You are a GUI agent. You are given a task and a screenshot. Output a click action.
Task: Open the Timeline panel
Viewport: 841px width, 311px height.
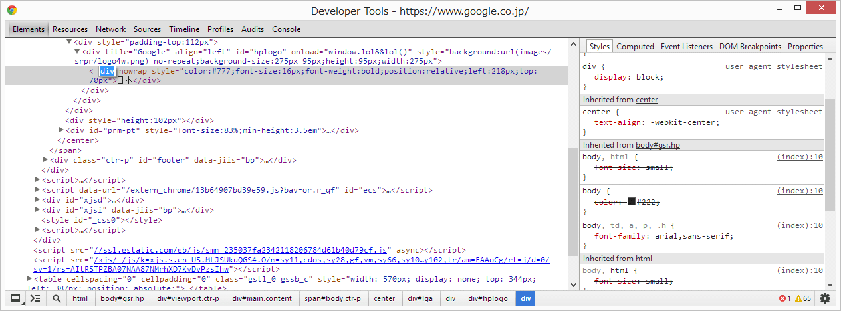click(184, 29)
